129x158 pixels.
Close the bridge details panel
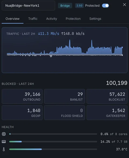[x=124, y=5]
